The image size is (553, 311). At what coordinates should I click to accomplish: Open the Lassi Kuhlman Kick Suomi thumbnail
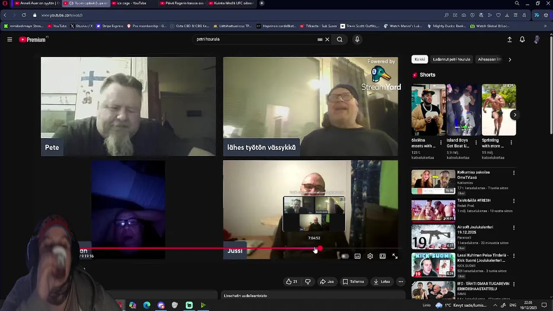tap(433, 265)
